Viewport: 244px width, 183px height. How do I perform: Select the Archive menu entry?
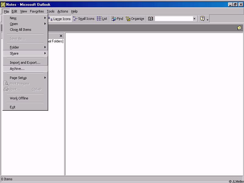click(x=17, y=69)
